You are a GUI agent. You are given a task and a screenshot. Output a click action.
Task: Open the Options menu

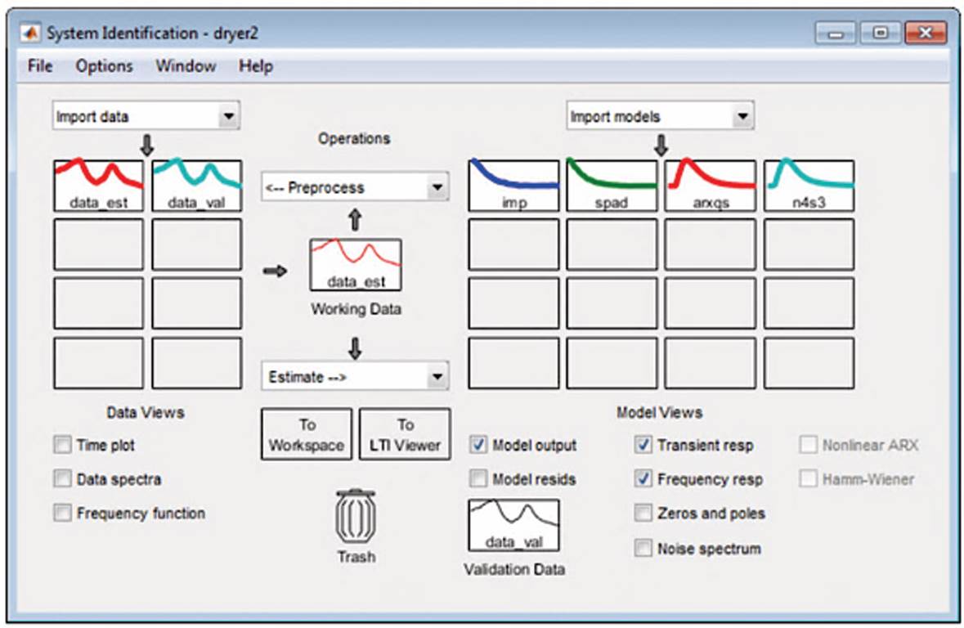[104, 66]
